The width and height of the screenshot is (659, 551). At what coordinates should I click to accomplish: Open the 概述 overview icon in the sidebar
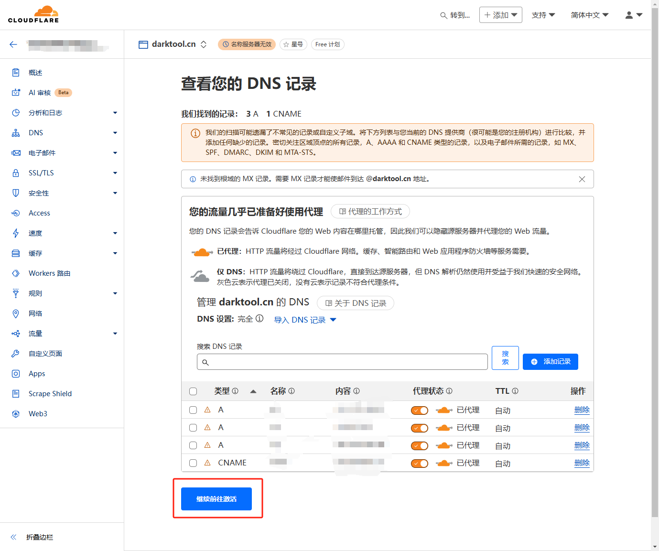(x=16, y=73)
